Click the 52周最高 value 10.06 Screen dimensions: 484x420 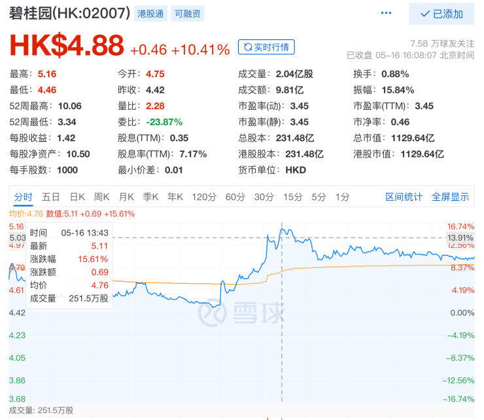pos(70,106)
